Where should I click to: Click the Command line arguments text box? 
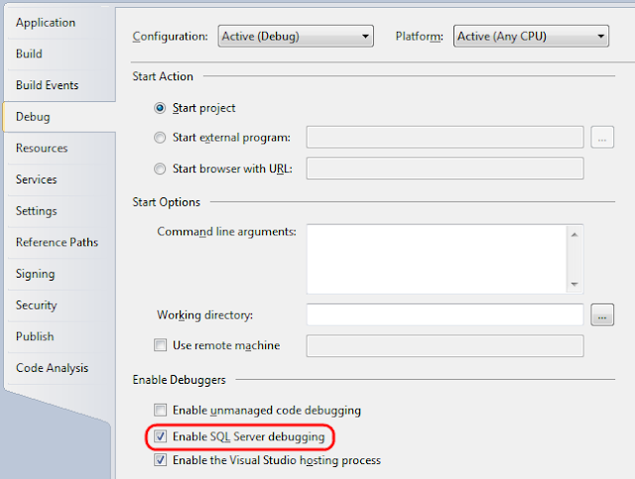437,258
